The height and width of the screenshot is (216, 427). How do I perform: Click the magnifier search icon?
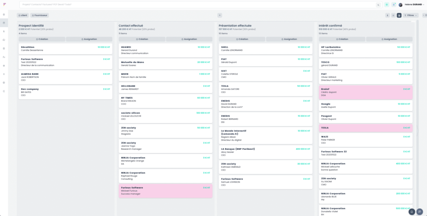coord(378,5)
